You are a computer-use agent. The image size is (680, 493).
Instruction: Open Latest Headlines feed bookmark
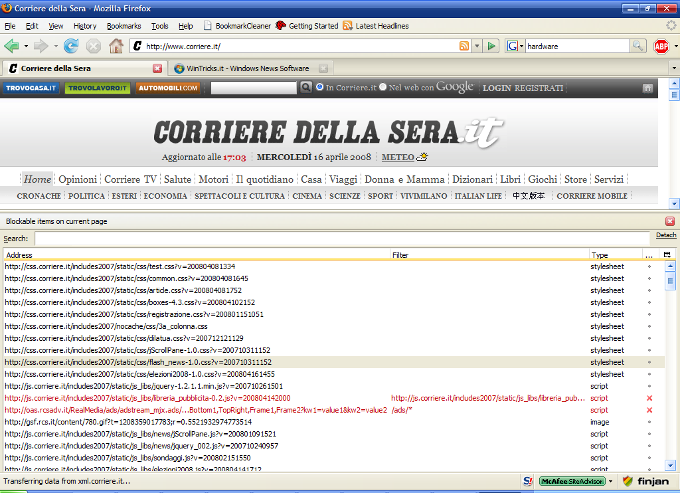376,26
